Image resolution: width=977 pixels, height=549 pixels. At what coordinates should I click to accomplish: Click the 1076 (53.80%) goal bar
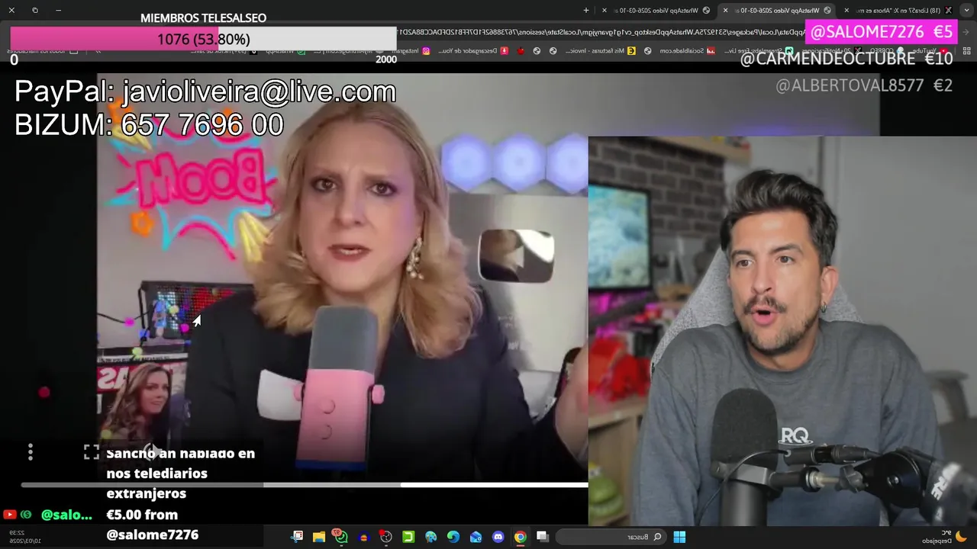pyautogui.click(x=203, y=39)
